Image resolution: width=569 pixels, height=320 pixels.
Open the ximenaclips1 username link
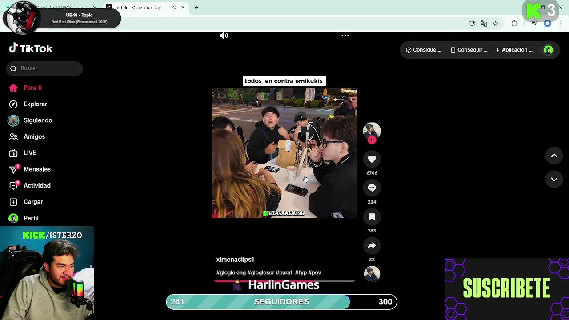(235, 260)
